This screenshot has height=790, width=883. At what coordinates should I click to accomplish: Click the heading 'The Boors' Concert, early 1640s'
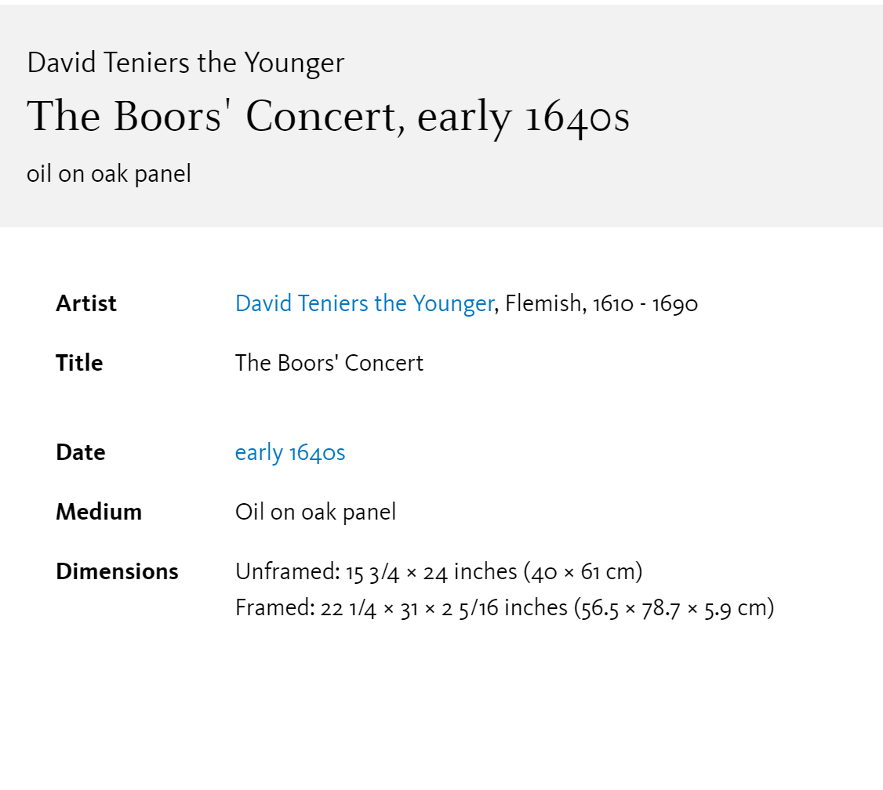coord(329,117)
